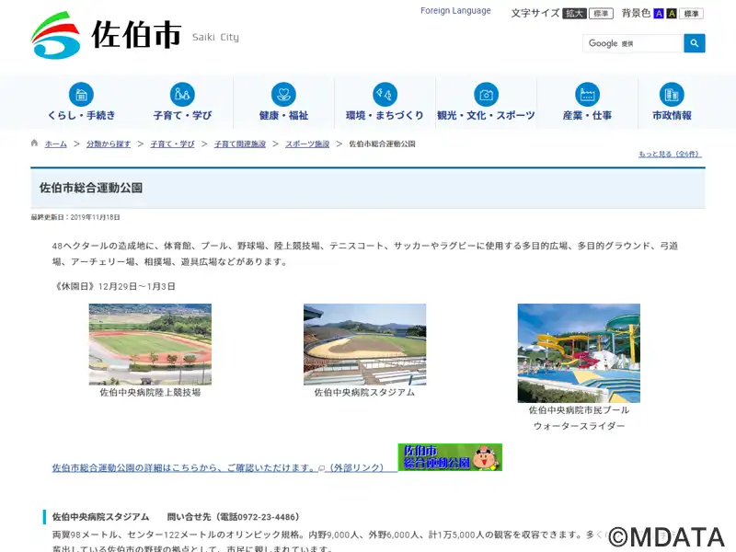Open the Foreign Language link
This screenshot has height=552, width=736.
point(455,11)
